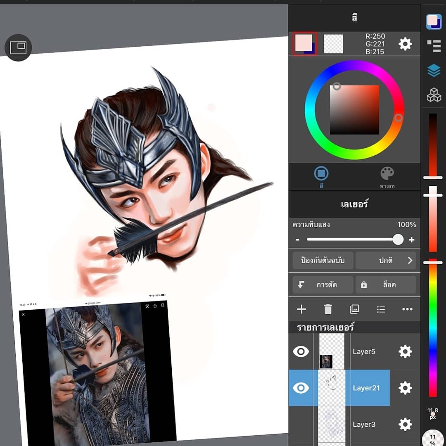This screenshot has height=446, width=446.
Task: Open the canvas navigator window button
Action: 18,47
